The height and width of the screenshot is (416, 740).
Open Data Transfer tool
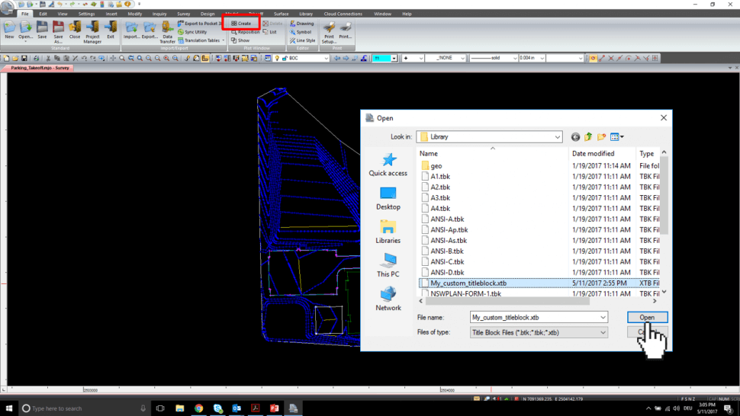[167, 33]
